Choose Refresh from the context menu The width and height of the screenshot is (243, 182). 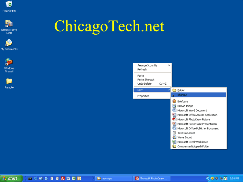tap(152, 70)
